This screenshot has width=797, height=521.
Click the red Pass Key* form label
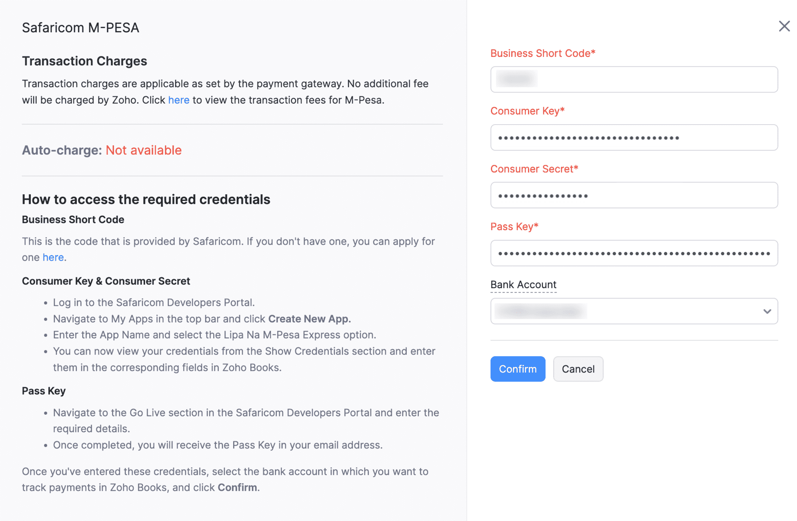pyautogui.click(x=514, y=226)
